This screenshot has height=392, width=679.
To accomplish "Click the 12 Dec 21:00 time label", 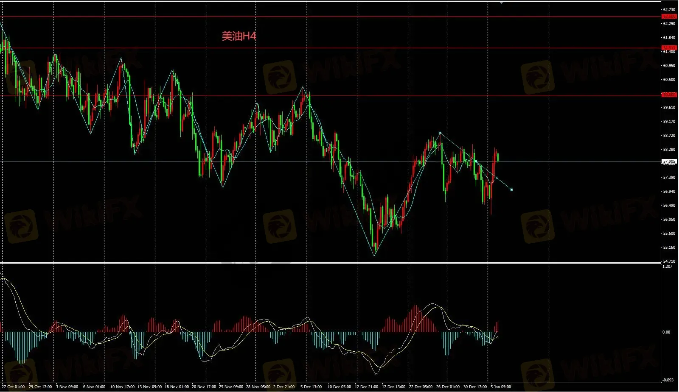I will point(366,387).
